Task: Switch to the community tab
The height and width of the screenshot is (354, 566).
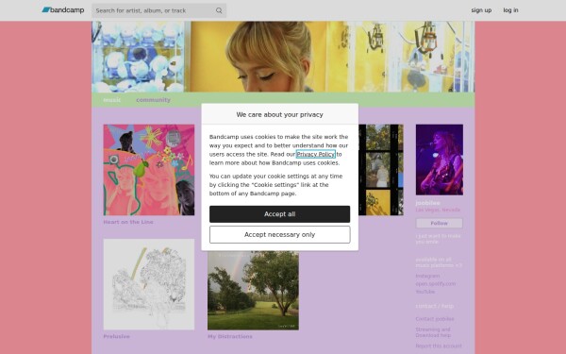Action: (x=153, y=100)
